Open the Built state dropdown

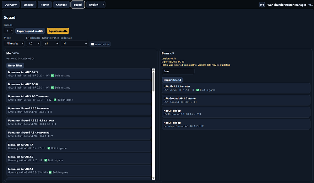pos(74,43)
